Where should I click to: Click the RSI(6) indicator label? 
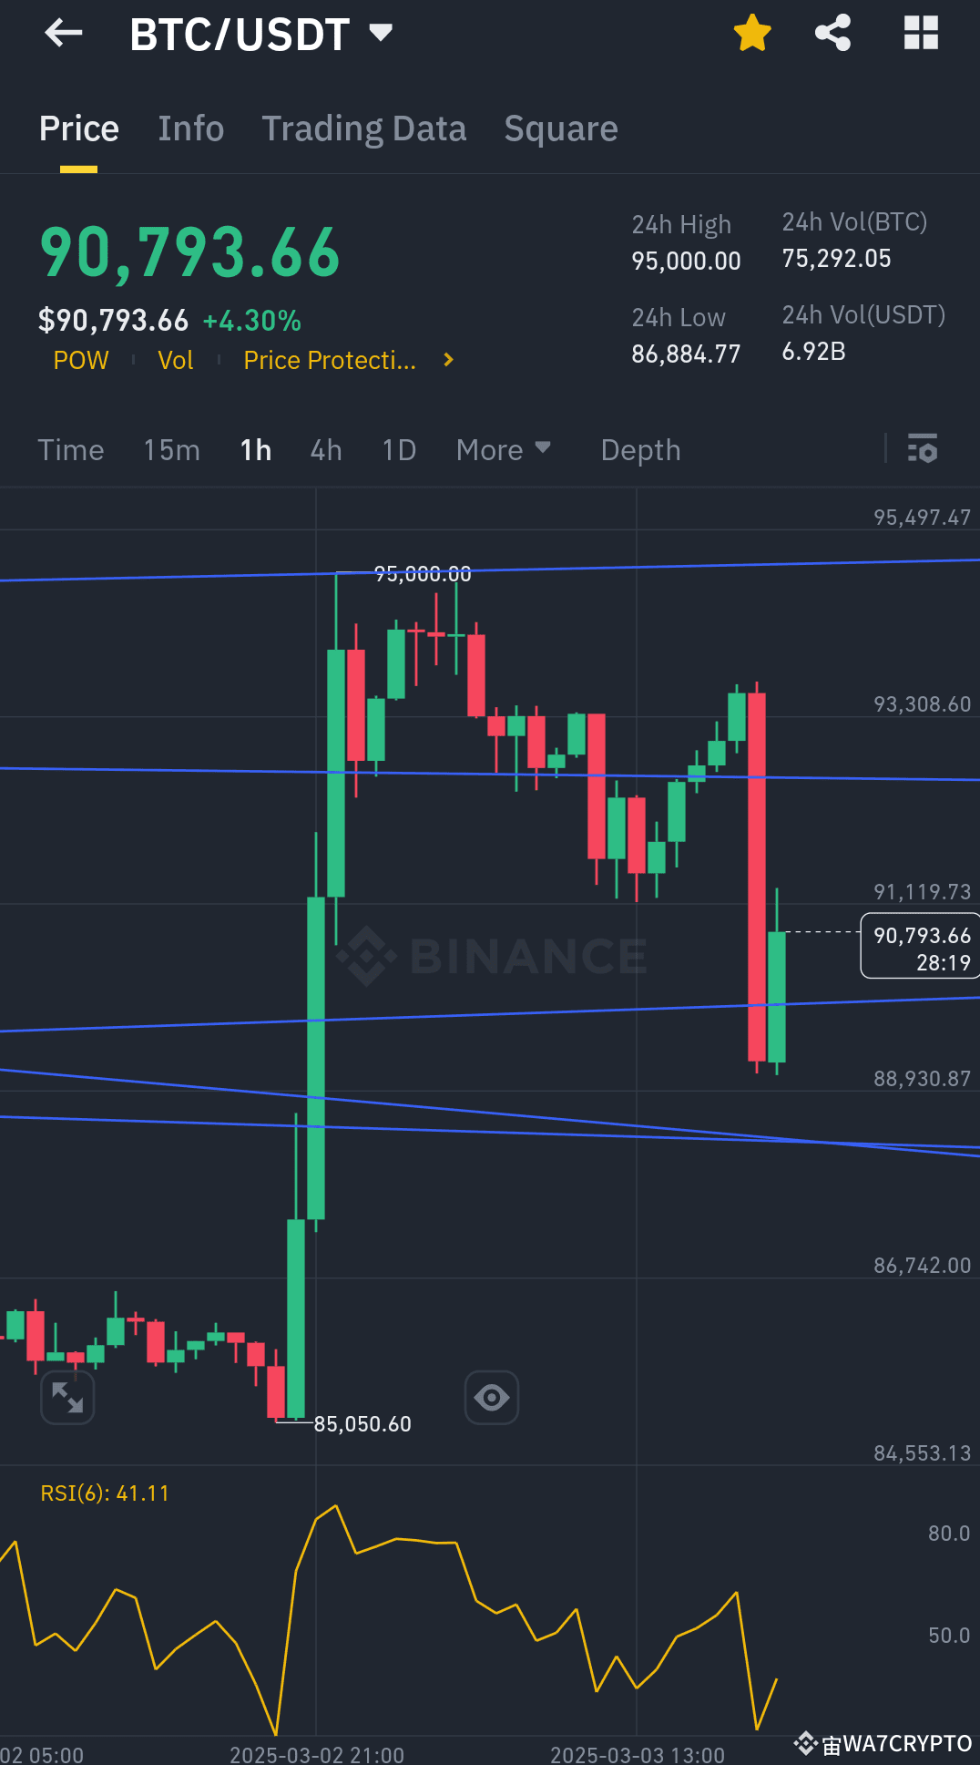103,1492
